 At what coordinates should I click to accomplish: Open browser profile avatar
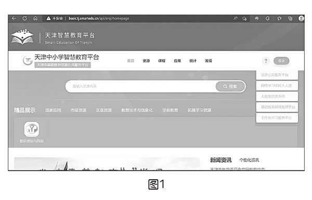click(x=301, y=18)
